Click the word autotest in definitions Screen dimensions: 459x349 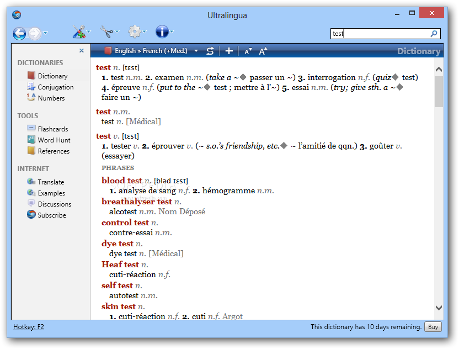(124, 295)
